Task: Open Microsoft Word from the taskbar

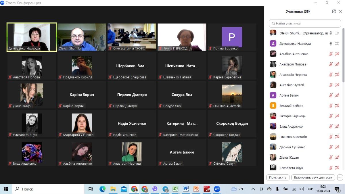Action: coord(186,189)
